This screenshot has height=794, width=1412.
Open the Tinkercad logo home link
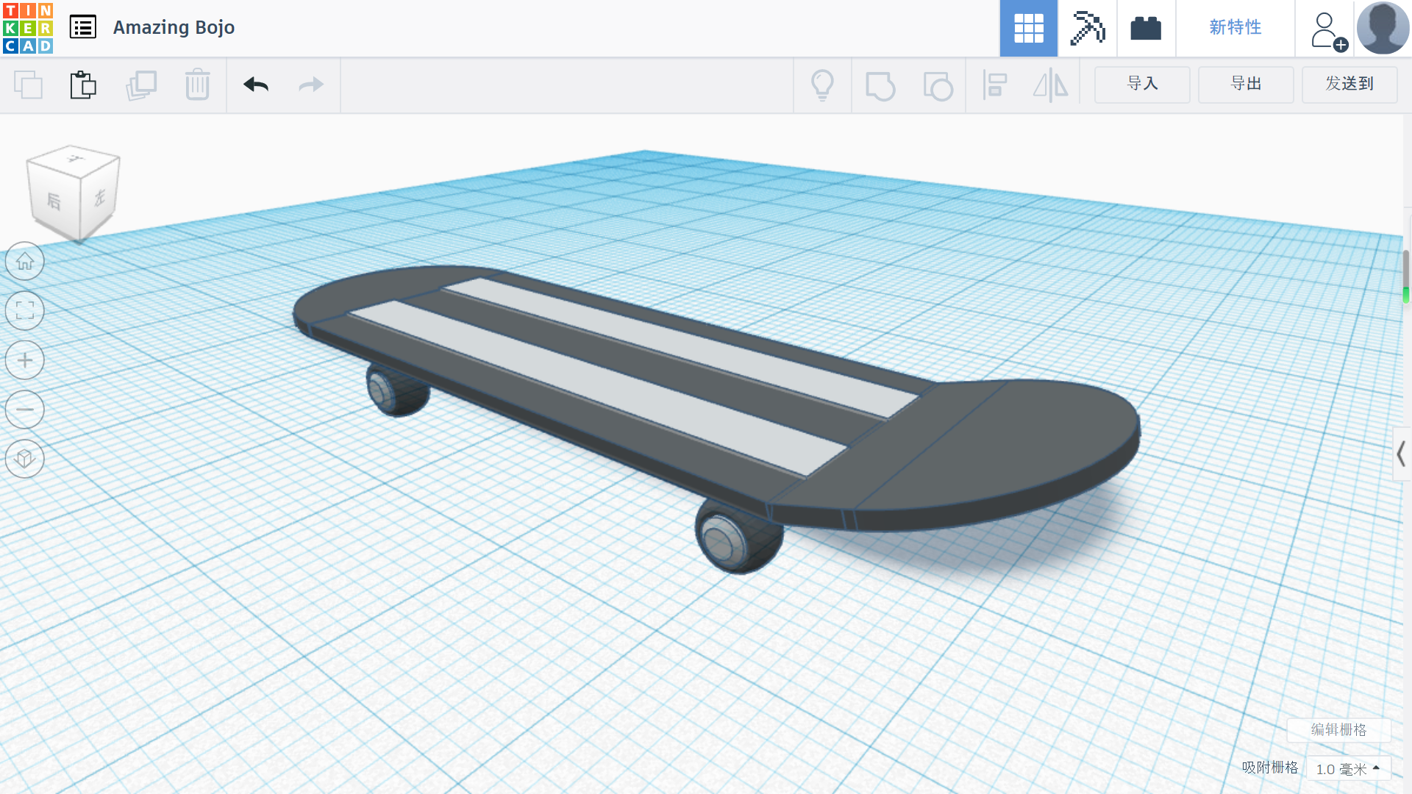28,28
